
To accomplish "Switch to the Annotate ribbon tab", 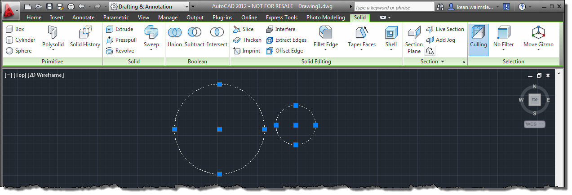I will tap(83, 18).
